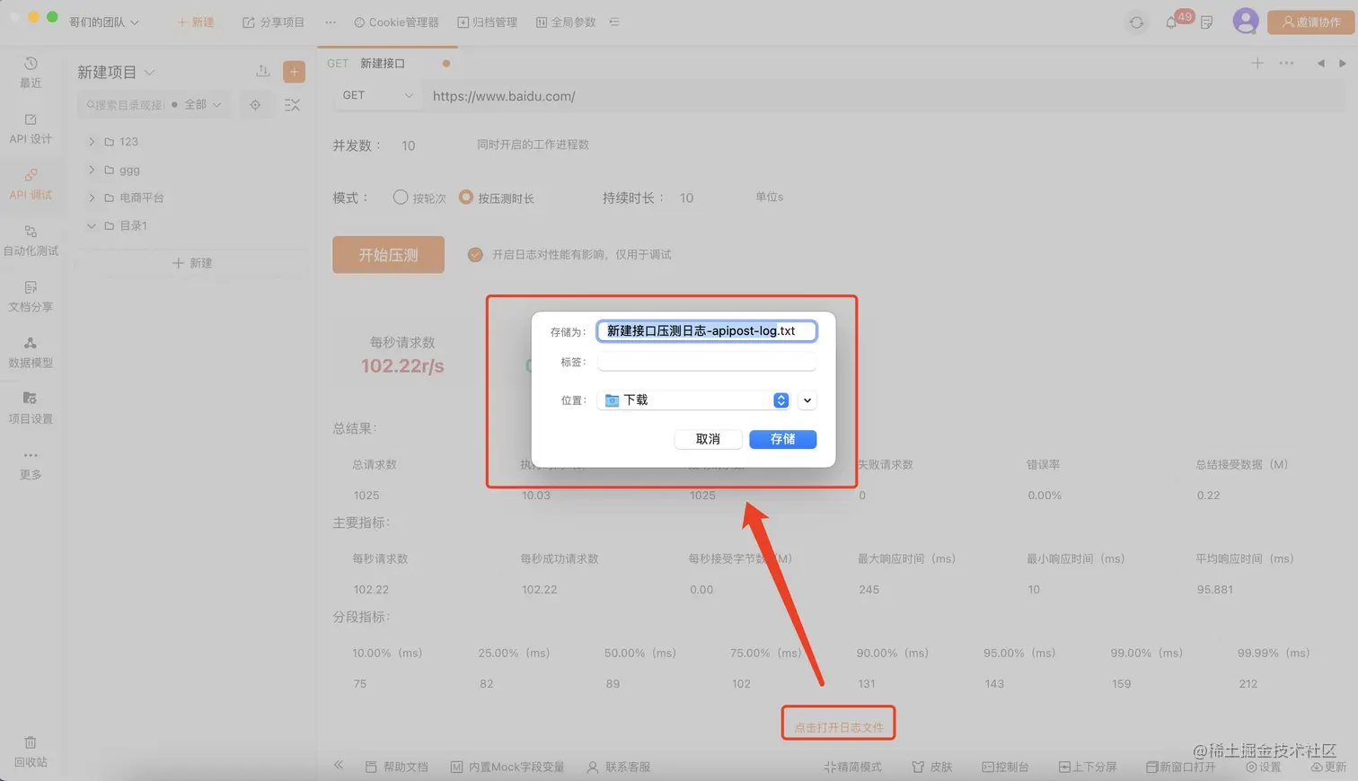Open the tab bar three-dots menu
This screenshot has width=1358, height=781.
1286,63
